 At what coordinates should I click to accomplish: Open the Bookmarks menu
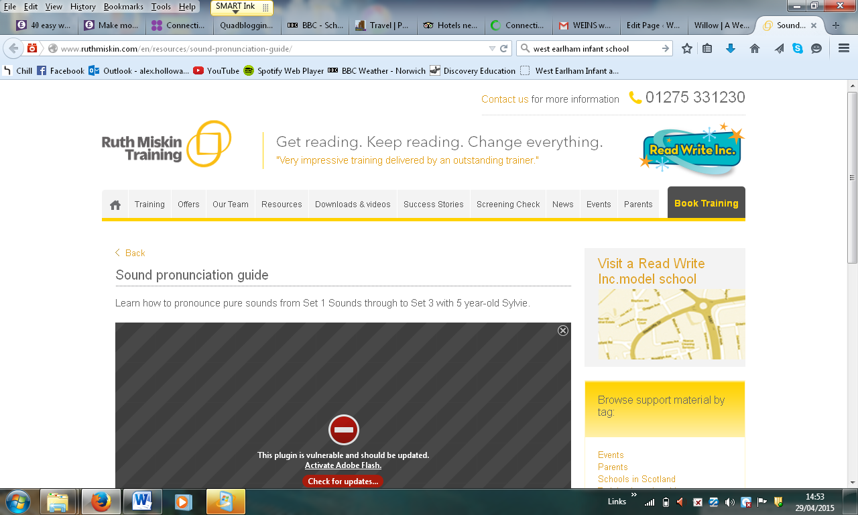click(124, 7)
